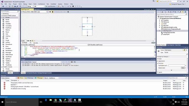Click the Quick Launch search box

[169, 1]
